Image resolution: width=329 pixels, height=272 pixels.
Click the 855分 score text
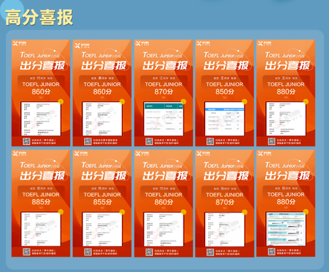(x=102, y=202)
